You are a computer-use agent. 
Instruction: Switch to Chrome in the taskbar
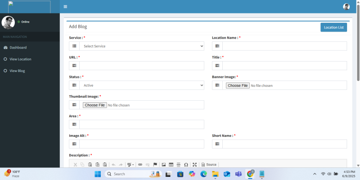250,174
